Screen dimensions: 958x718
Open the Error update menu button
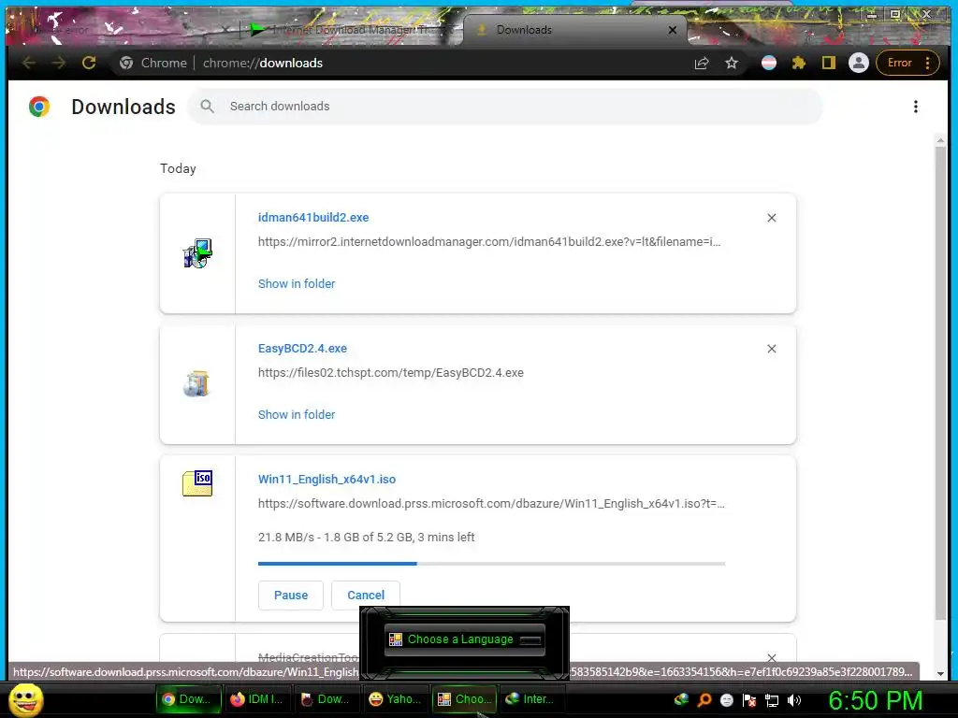(907, 63)
